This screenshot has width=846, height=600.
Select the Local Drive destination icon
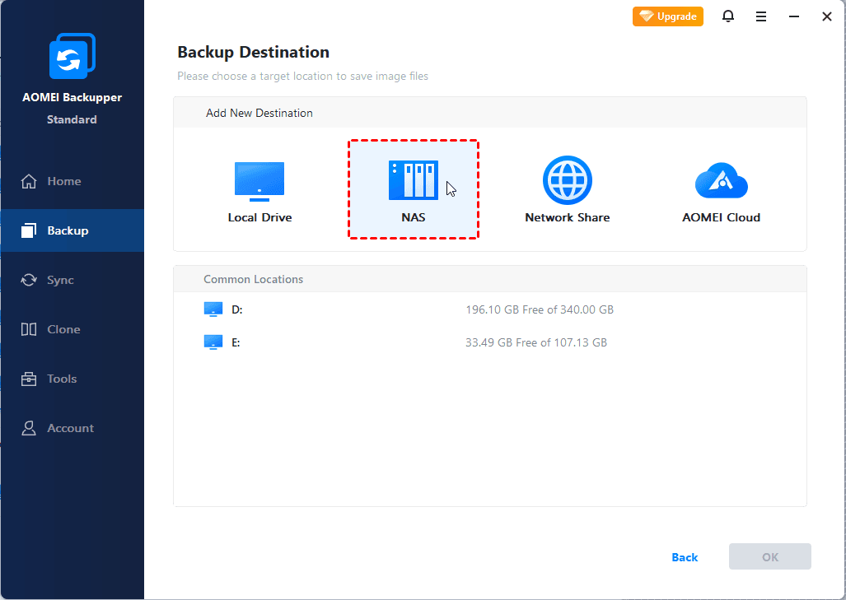259,181
